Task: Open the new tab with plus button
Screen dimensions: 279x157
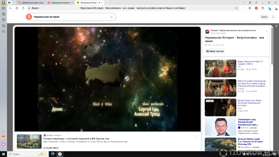Action: [x=106, y=3]
